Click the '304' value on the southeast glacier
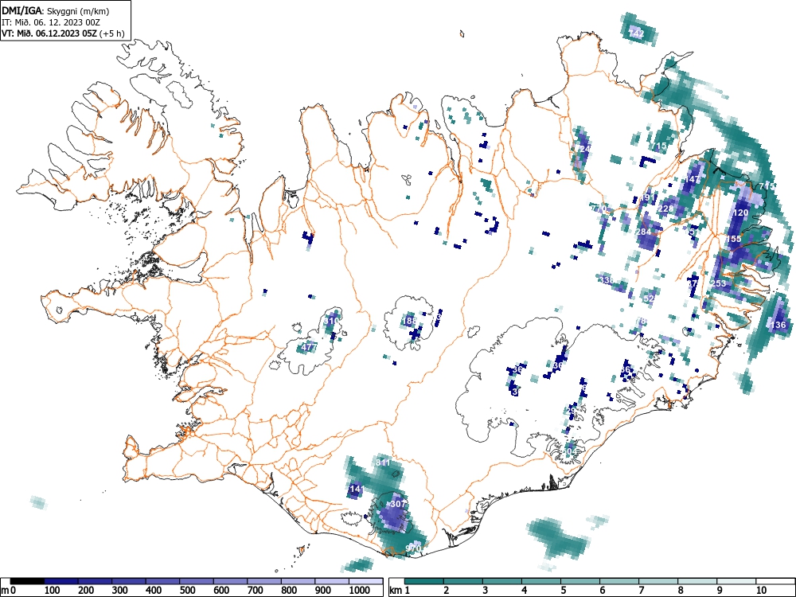The width and height of the screenshot is (796, 597). (570, 451)
